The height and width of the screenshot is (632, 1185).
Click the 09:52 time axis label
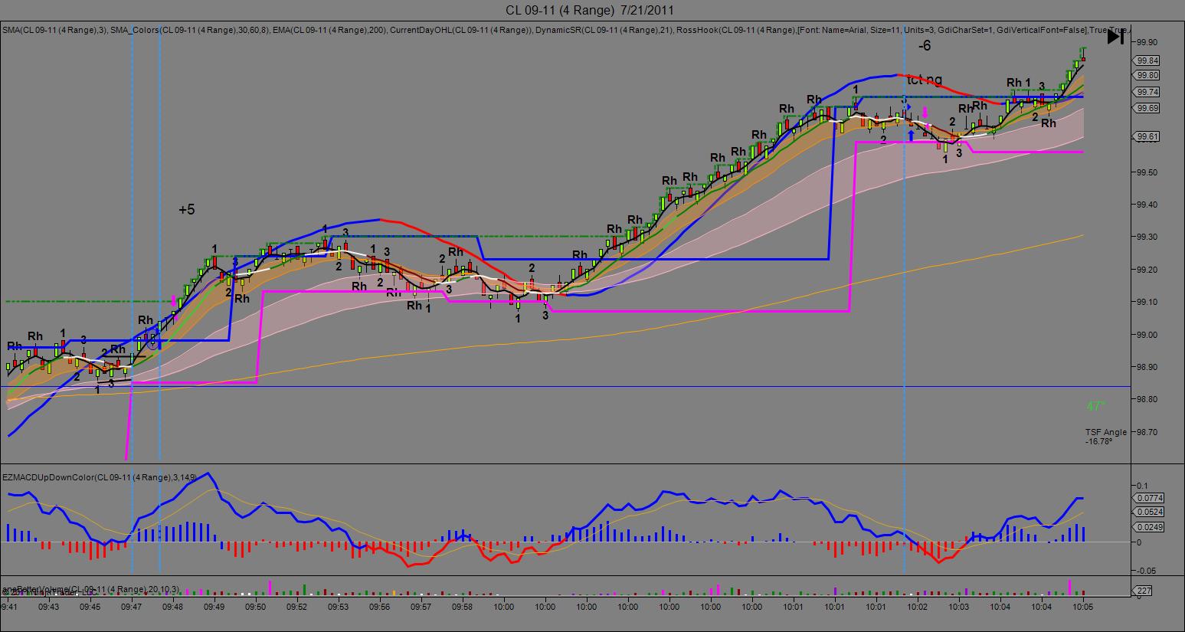296,607
